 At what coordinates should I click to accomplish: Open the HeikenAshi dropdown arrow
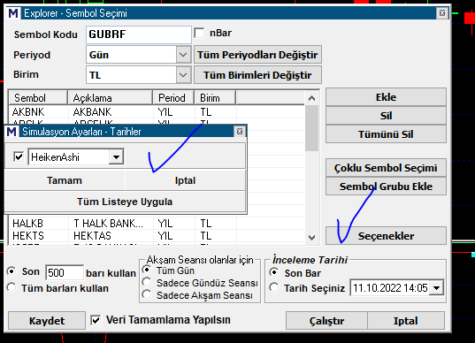116,157
